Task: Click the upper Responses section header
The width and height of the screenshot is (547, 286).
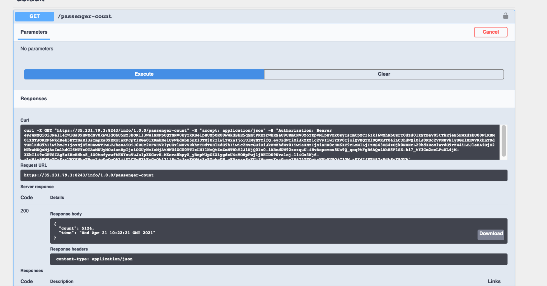Action: coord(34,99)
